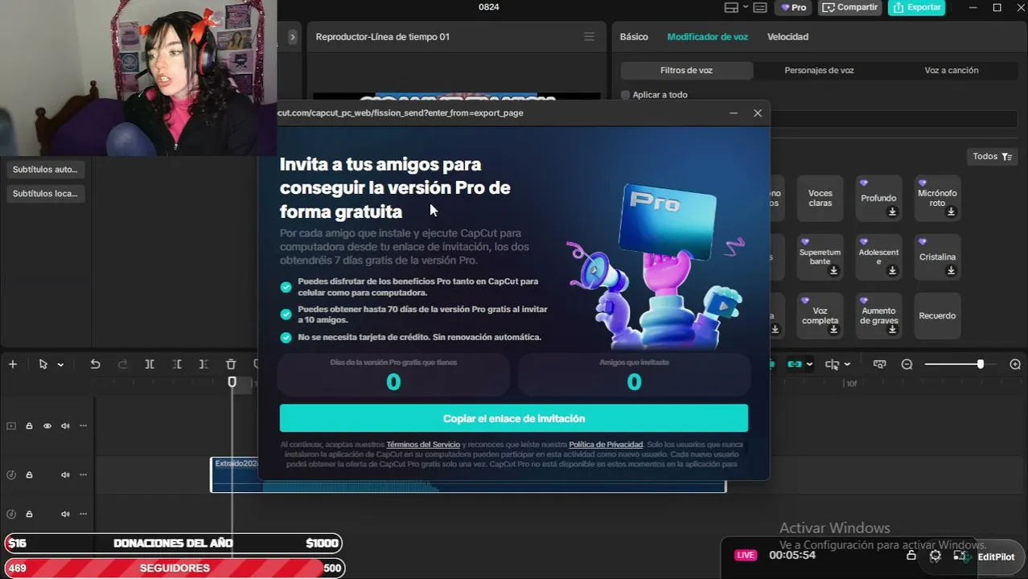The width and height of the screenshot is (1028, 579).
Task: Click the Exportar button
Action: (x=918, y=7)
